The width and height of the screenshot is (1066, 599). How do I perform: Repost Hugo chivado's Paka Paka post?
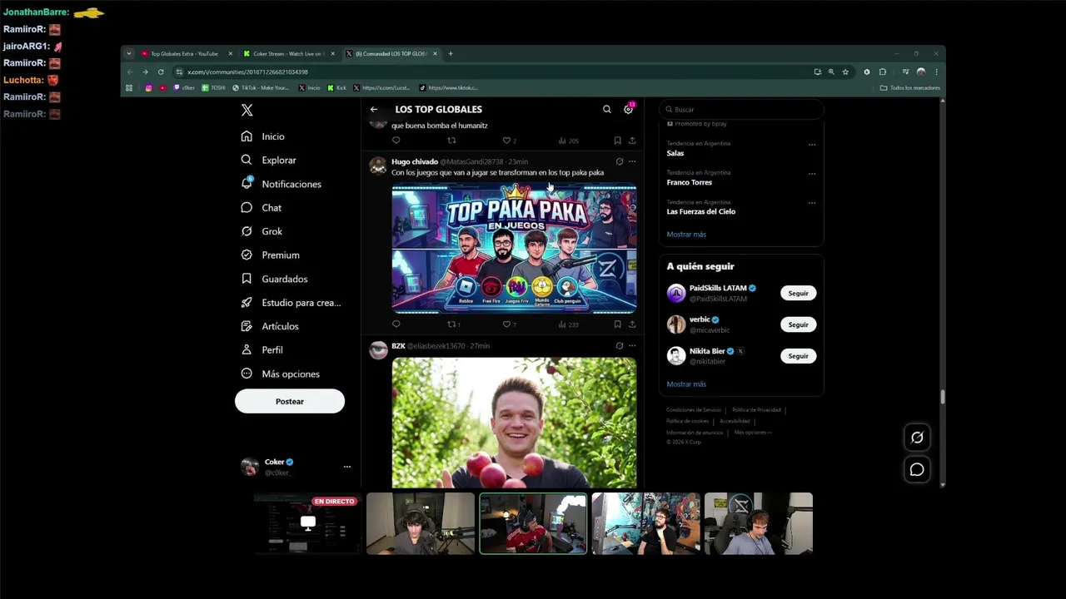pyautogui.click(x=454, y=324)
